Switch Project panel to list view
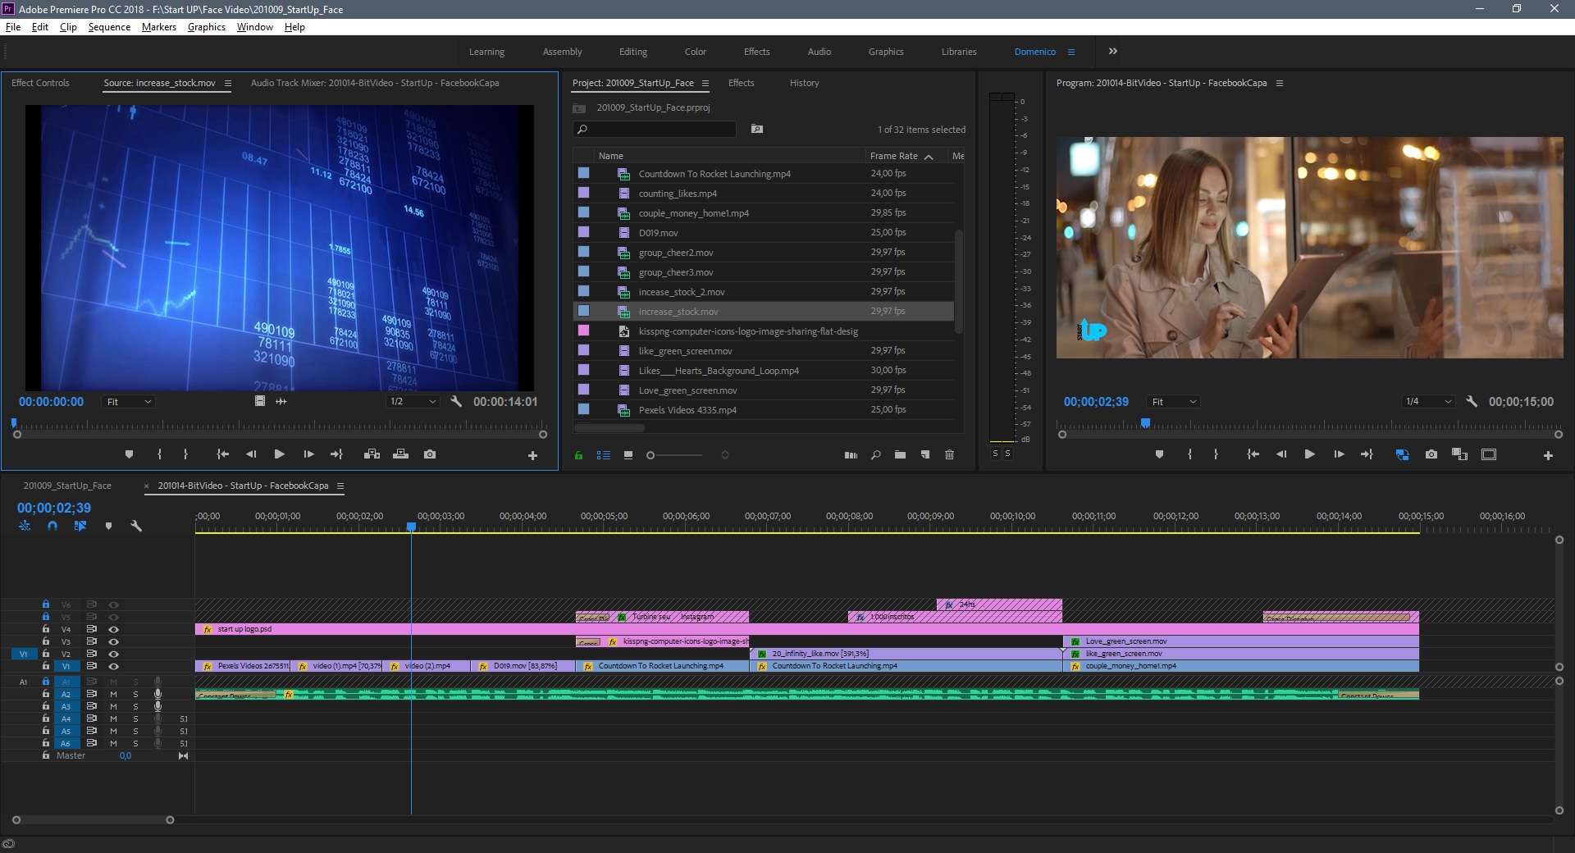This screenshot has height=853, width=1575. [x=604, y=455]
